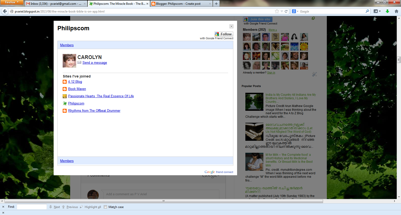Click the vertical scrollbar down arrow
This screenshot has width=401, height=215.
399,197
